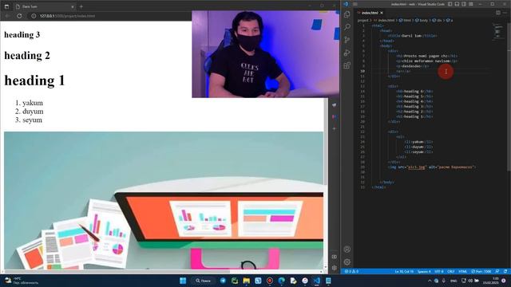Open the VS Code hamburger menu
This screenshot has height=287, width=511.
coord(355,4)
